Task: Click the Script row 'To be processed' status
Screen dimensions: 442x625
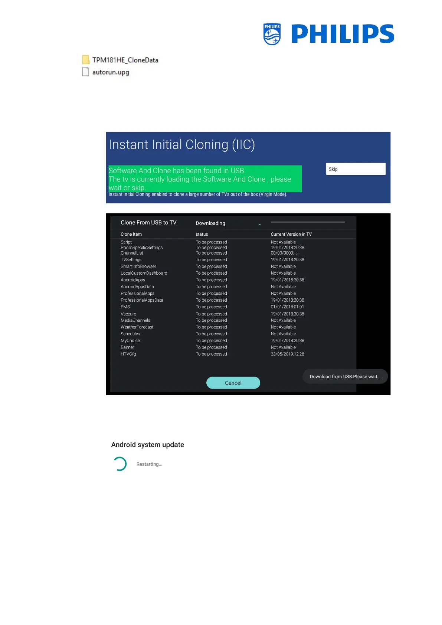Action: pyautogui.click(x=212, y=242)
